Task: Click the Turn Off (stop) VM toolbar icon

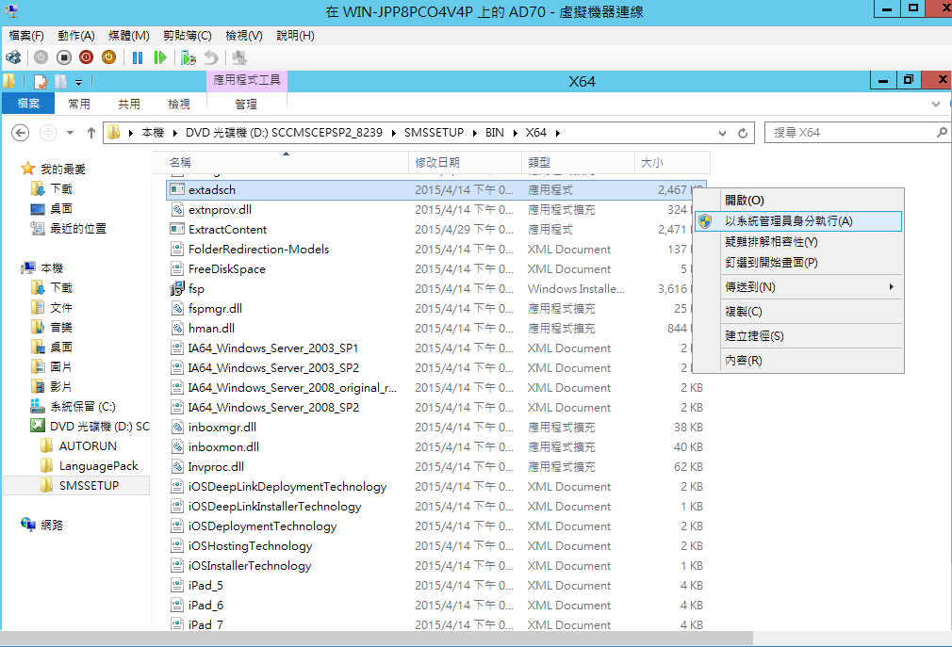Action: pyautogui.click(x=64, y=57)
